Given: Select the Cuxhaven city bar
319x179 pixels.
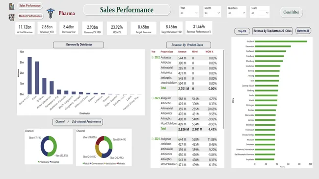Looking at the screenshot, I should point(270,51).
